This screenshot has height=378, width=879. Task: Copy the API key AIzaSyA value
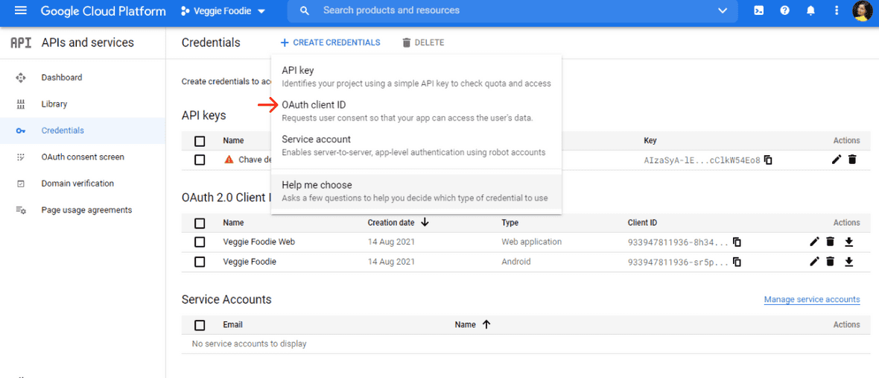[769, 160]
